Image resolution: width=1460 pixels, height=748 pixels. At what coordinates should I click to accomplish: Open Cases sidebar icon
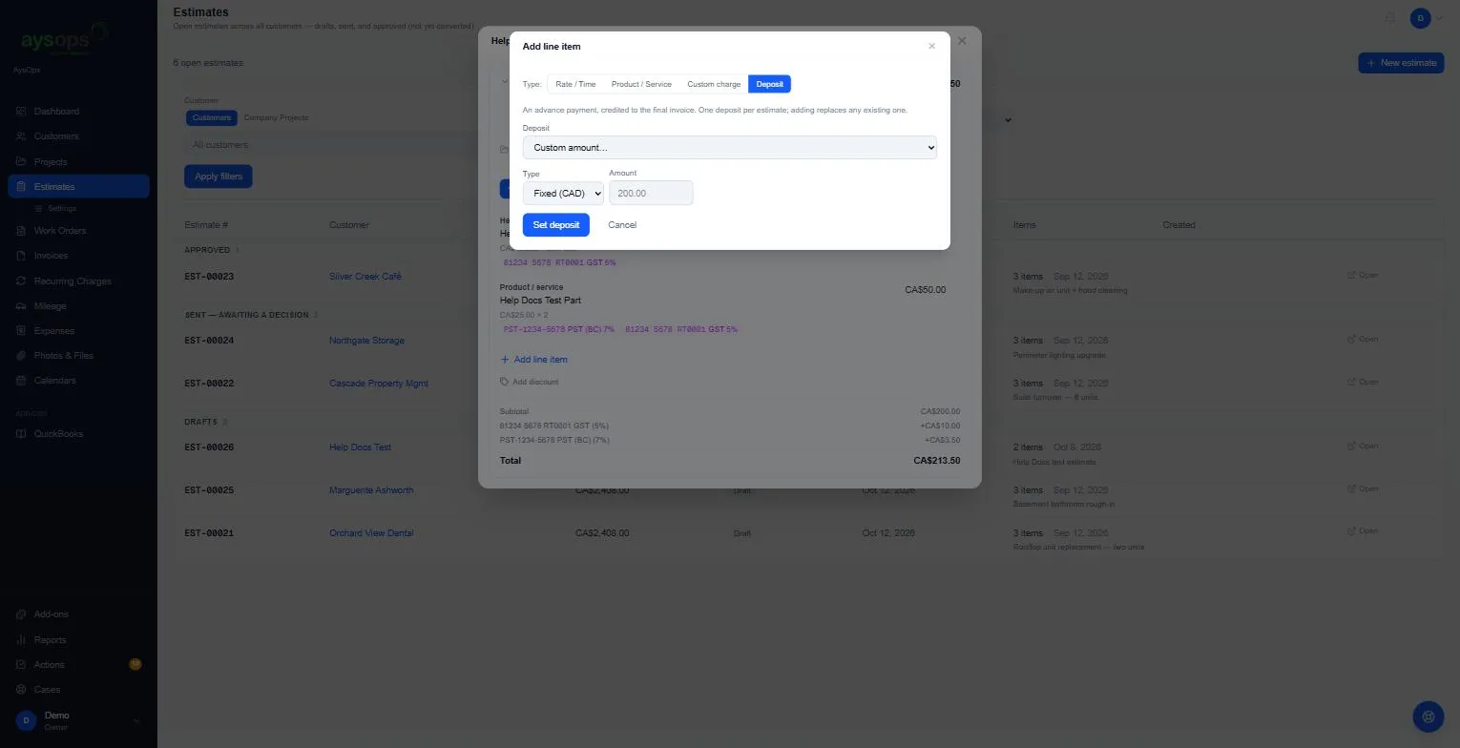click(x=21, y=690)
